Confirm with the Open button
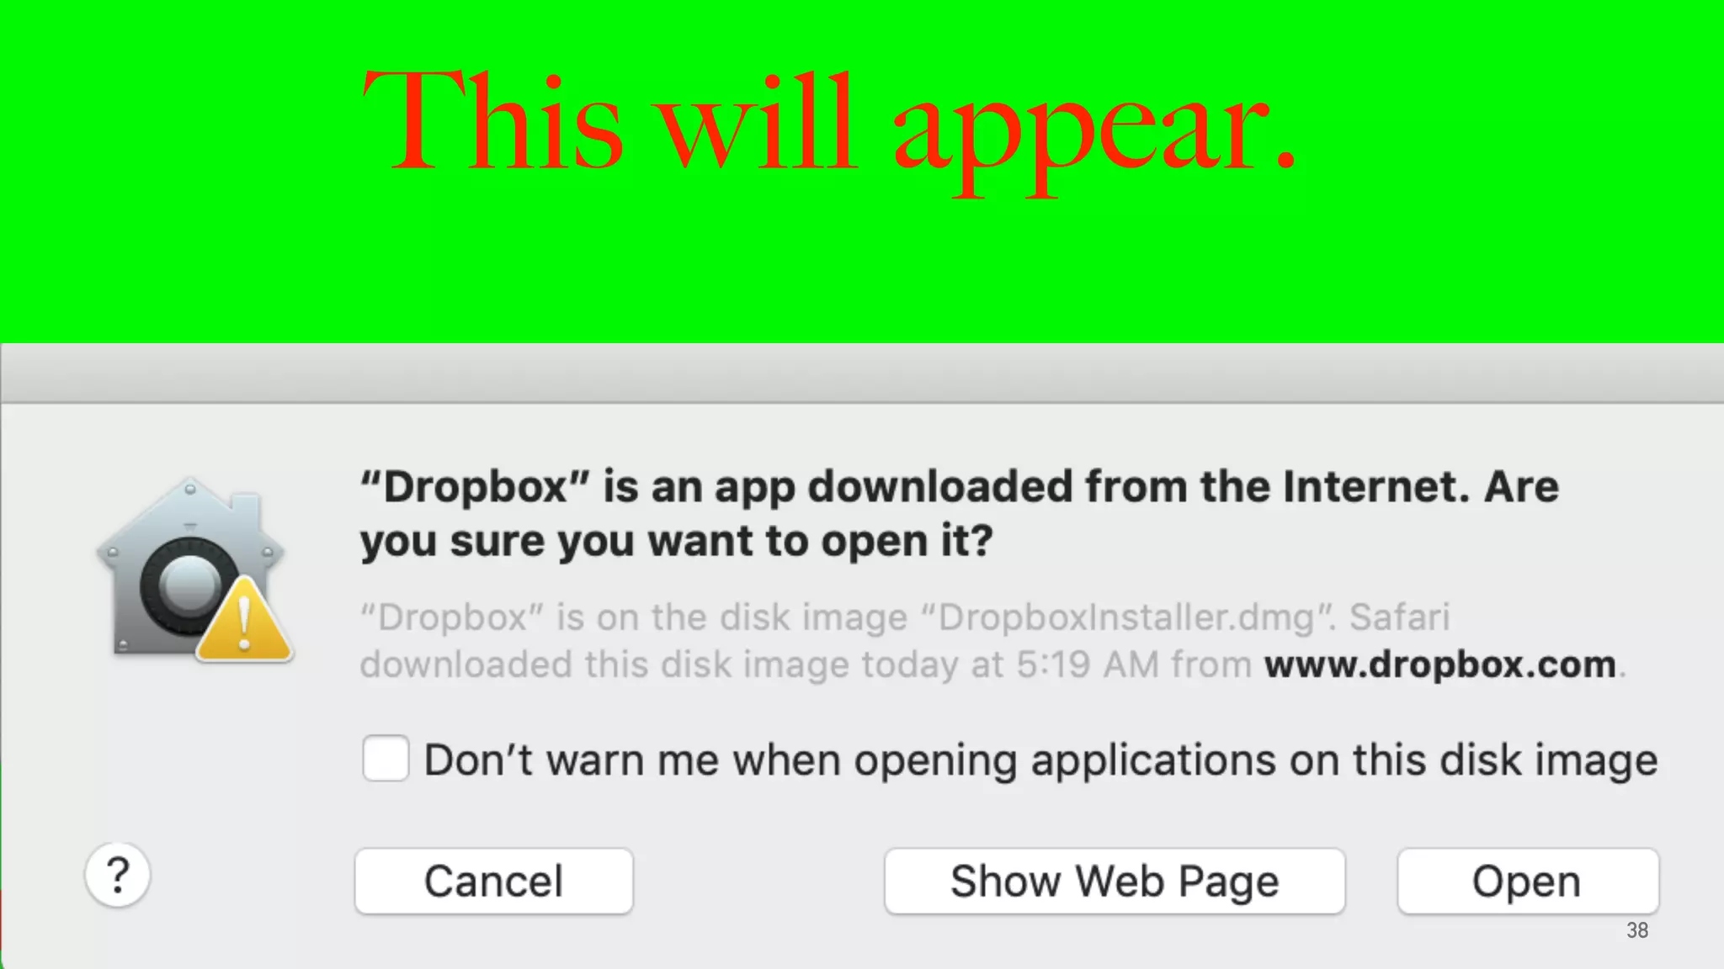This screenshot has width=1724, height=969. click(x=1528, y=882)
